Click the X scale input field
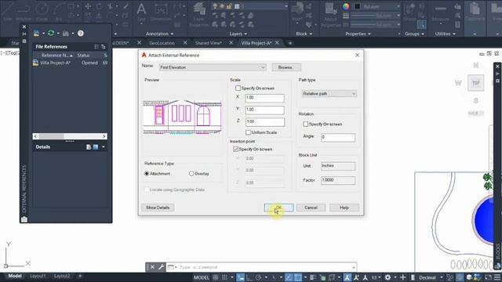Viewport: 502px width, 282px height. point(264,98)
